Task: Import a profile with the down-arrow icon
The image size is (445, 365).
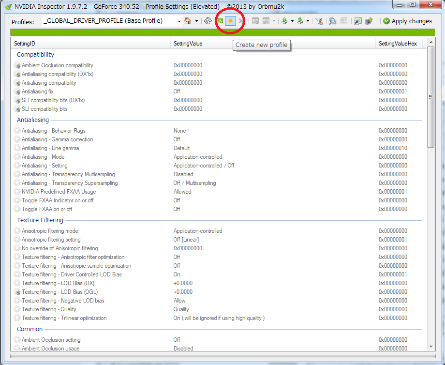Action: click(x=300, y=21)
